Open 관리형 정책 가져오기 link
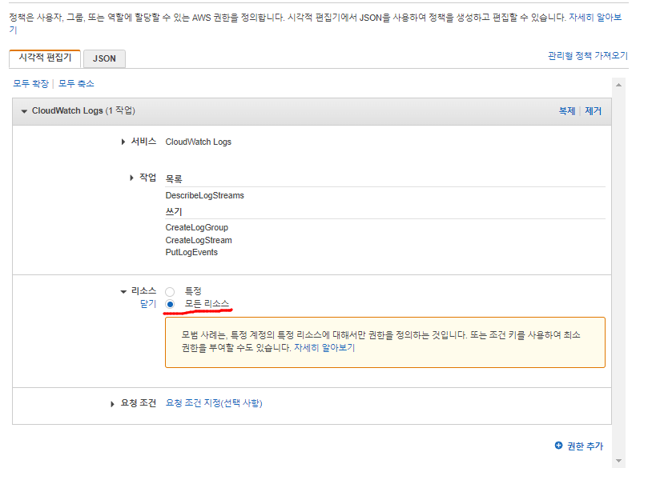The height and width of the screenshot is (504, 660). click(588, 56)
